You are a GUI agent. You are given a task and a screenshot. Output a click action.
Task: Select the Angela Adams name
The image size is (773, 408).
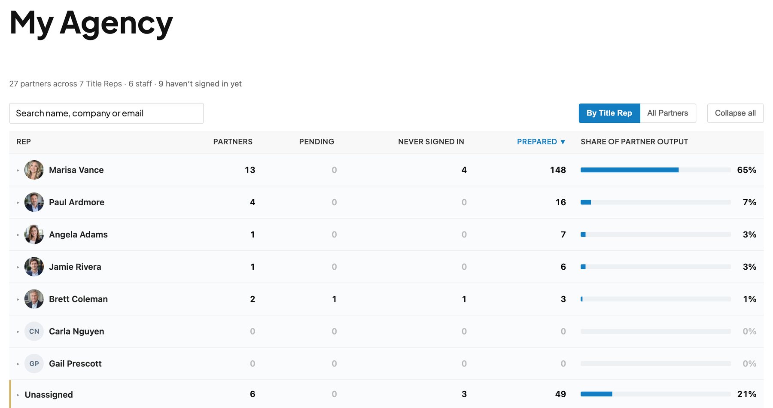[x=78, y=234]
